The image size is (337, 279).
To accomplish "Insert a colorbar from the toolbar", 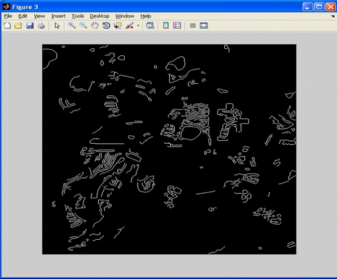I will 166,25.
